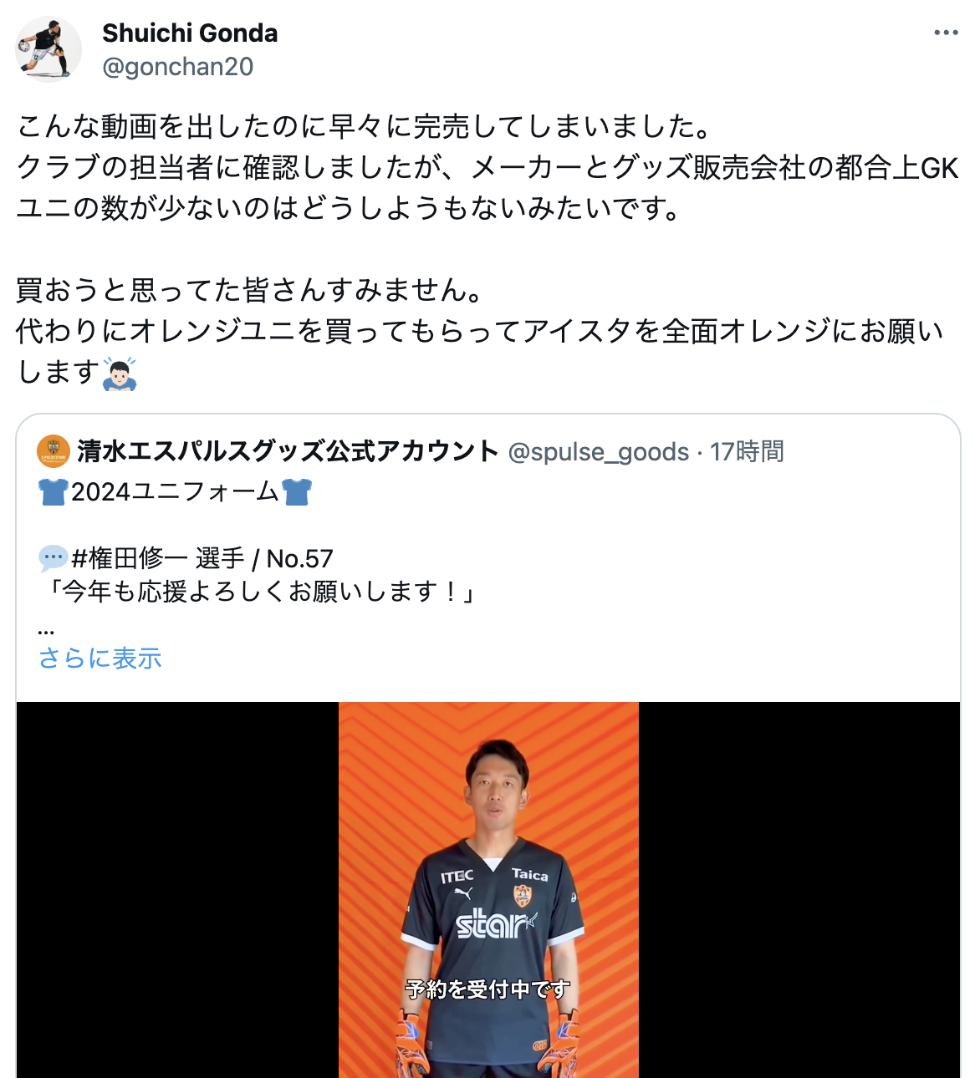Play the goalkeeper uniform video
This screenshot has height=1078, width=975.
click(488, 890)
